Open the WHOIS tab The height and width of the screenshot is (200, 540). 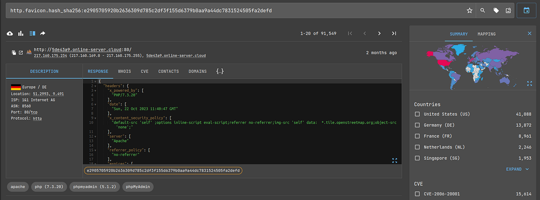coord(125,71)
